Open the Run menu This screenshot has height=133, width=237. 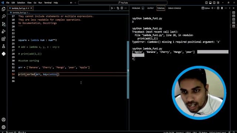pos(40,3)
